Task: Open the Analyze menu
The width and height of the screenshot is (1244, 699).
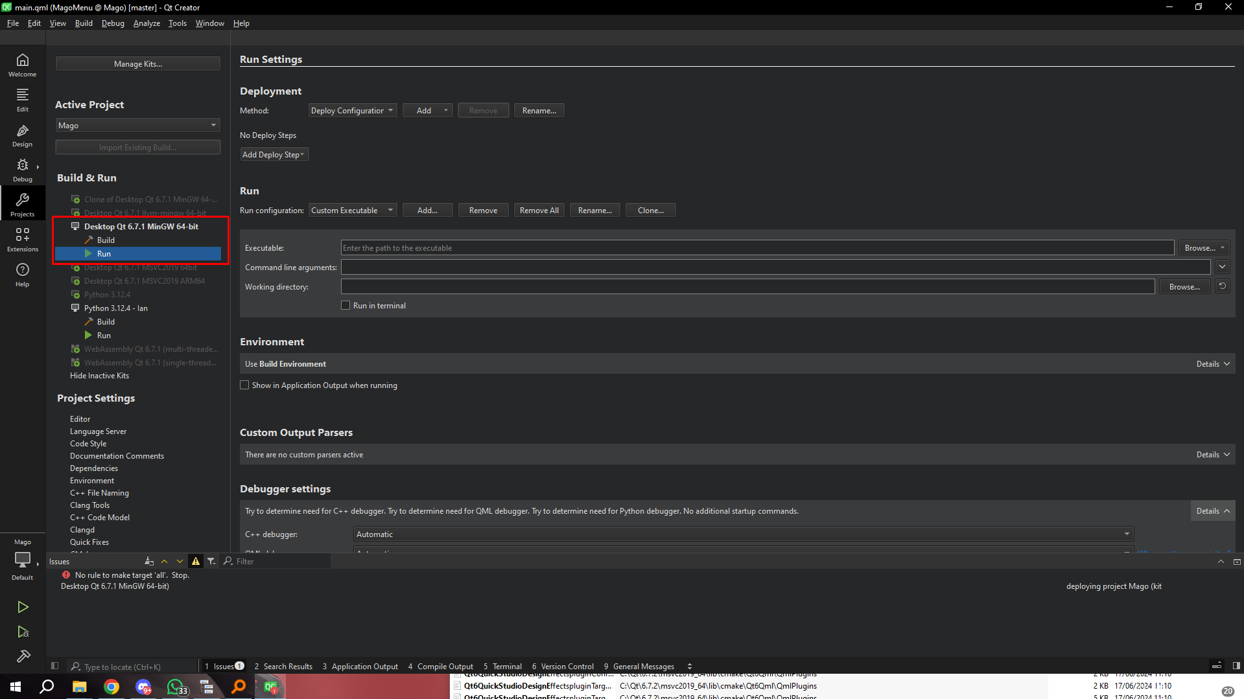Action: (147, 23)
